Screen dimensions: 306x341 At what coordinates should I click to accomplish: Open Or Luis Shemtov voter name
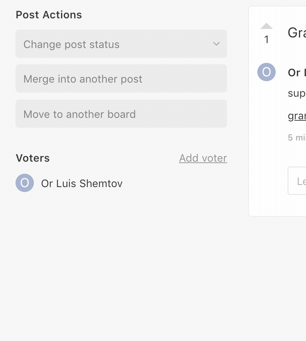pyautogui.click(x=82, y=183)
